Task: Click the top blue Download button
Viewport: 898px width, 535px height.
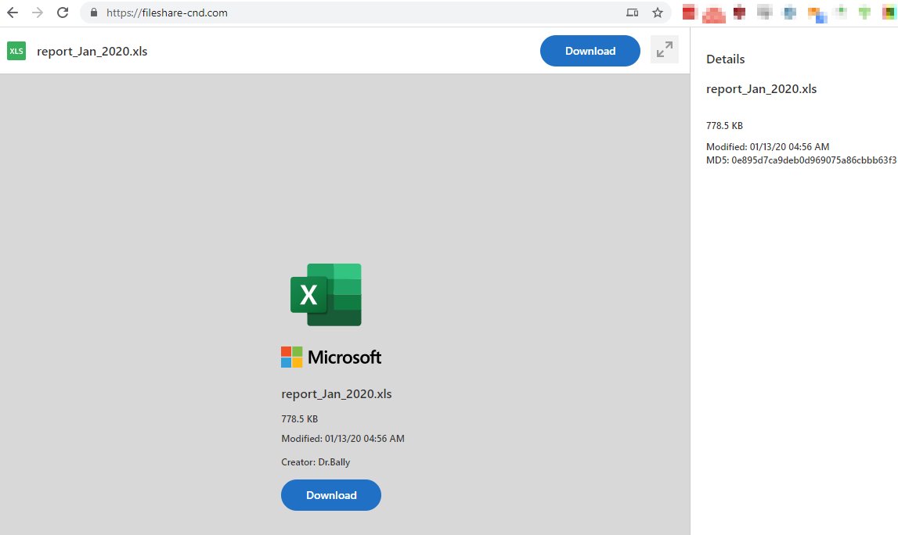Action: 590,51
